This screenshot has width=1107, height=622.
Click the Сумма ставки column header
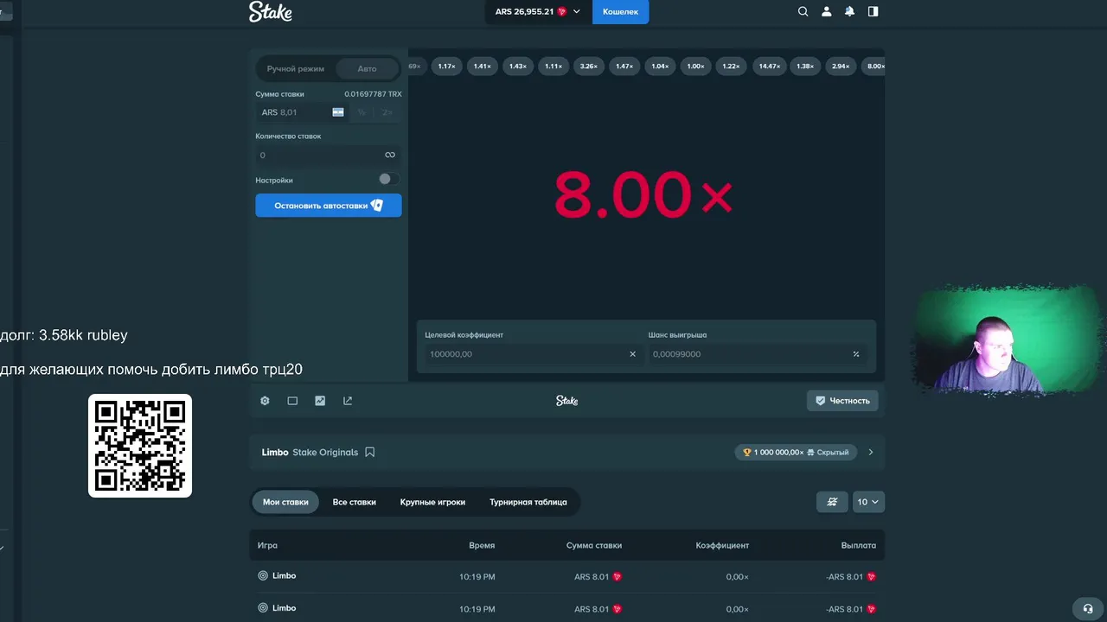tap(594, 546)
